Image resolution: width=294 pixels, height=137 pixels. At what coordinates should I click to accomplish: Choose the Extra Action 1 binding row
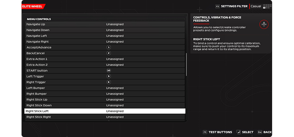pos(105,59)
